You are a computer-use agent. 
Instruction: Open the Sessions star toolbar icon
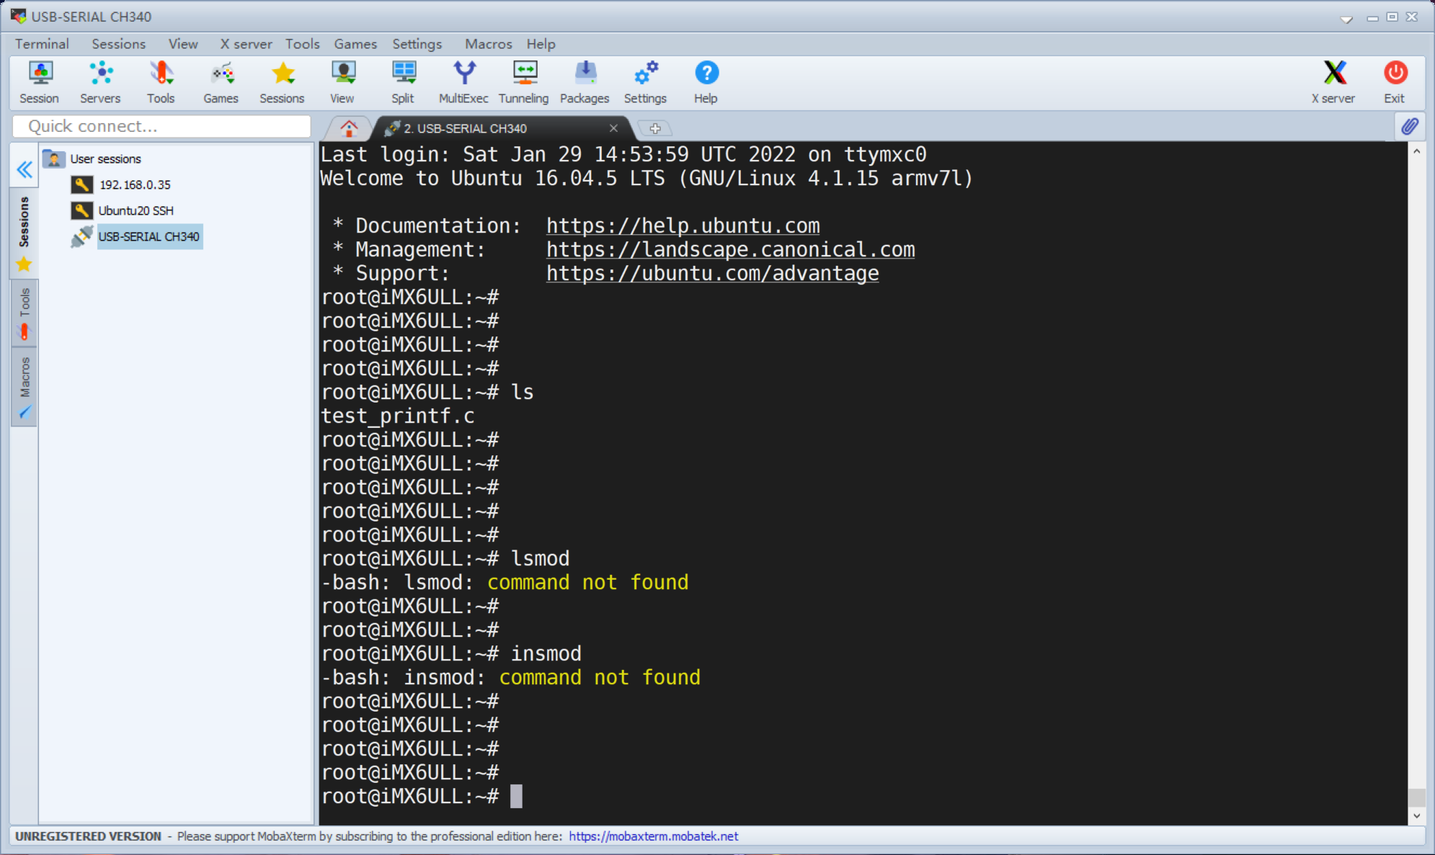282,83
